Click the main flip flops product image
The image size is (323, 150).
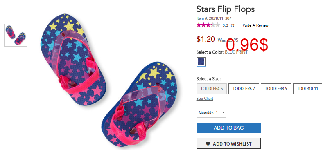coord(108,81)
